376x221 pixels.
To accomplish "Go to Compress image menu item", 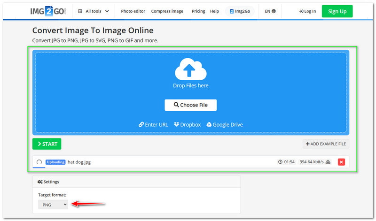I will click(x=167, y=11).
